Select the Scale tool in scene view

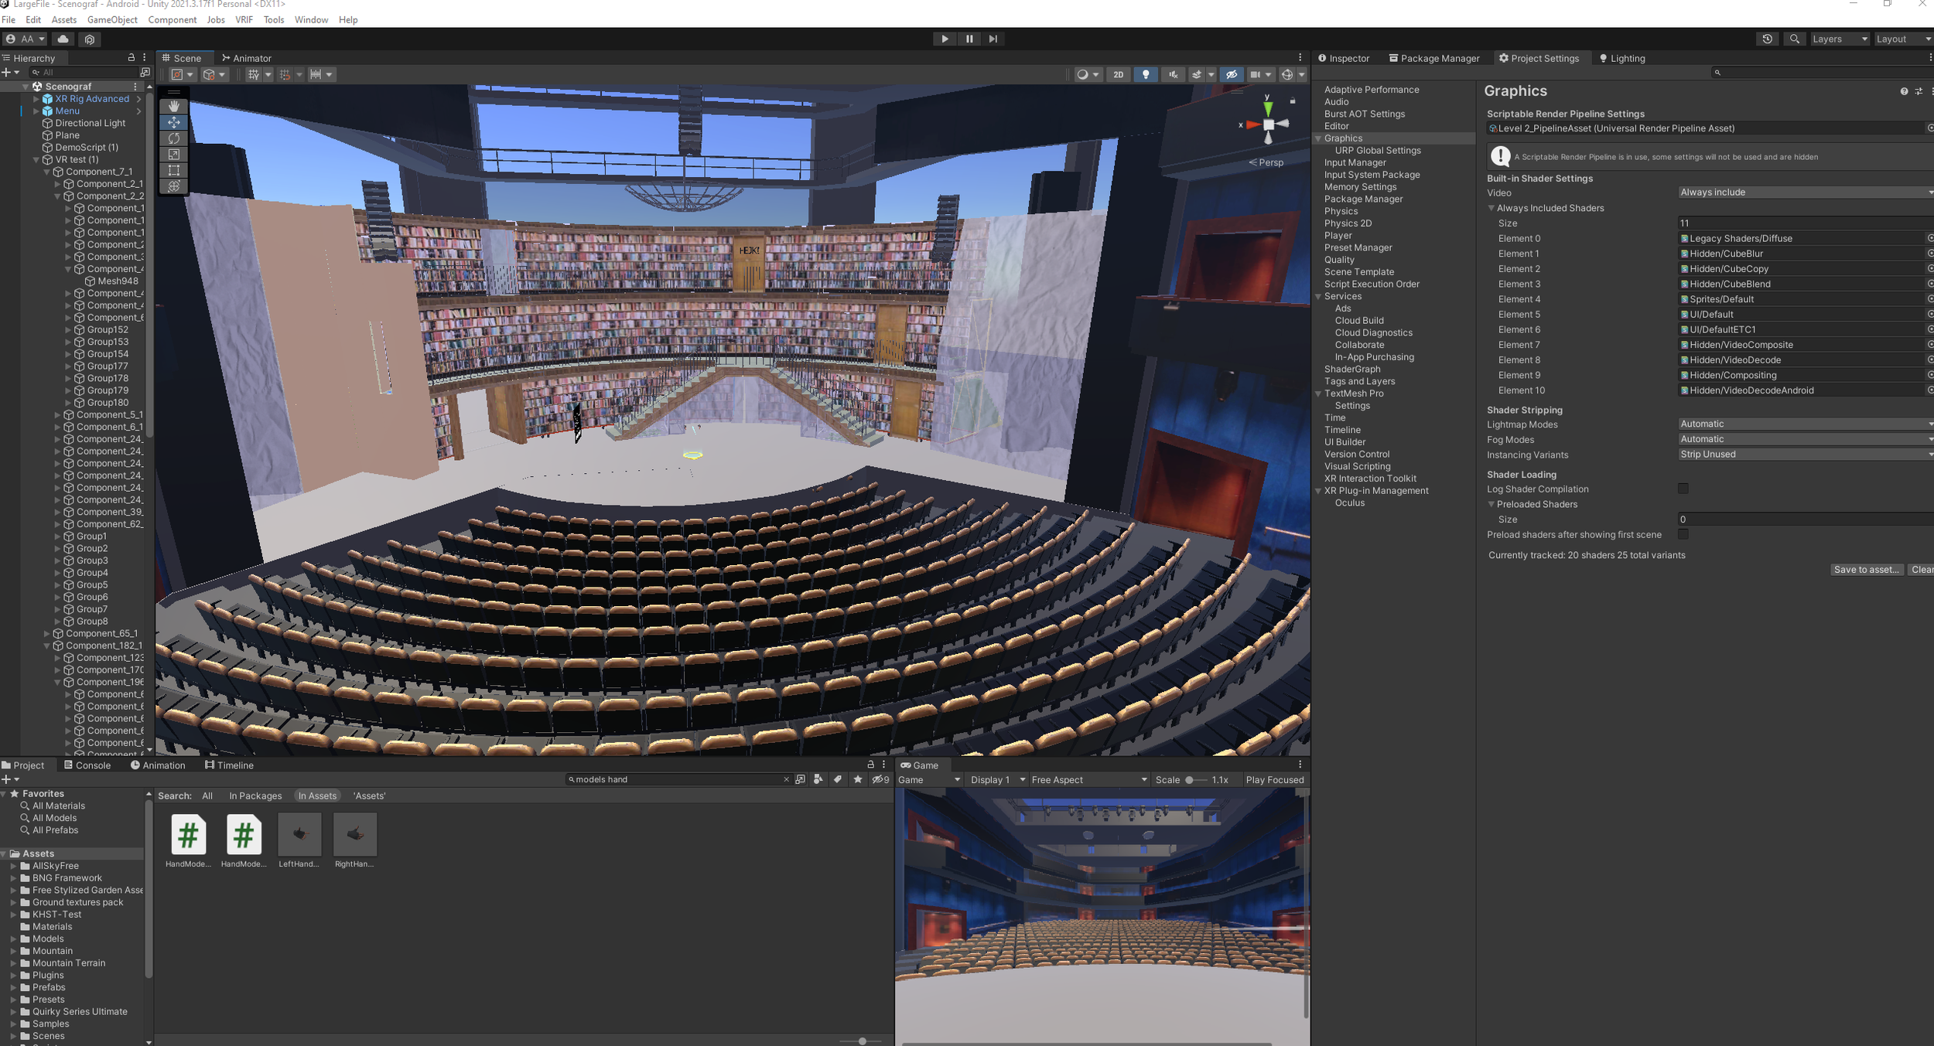[x=174, y=154]
